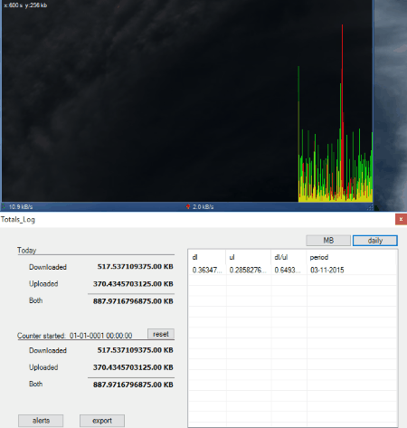
Task: Toggle the daily period button
Action: tap(375, 241)
